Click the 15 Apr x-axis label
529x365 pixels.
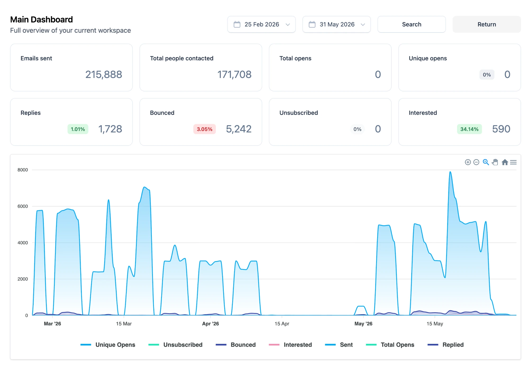tap(282, 324)
